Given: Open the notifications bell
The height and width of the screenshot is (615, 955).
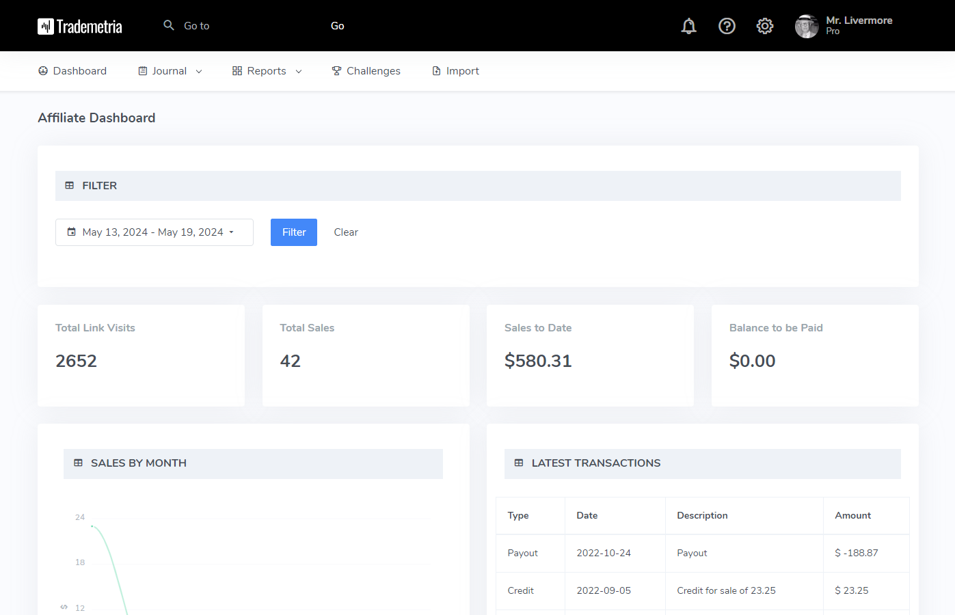Looking at the screenshot, I should [x=688, y=26].
